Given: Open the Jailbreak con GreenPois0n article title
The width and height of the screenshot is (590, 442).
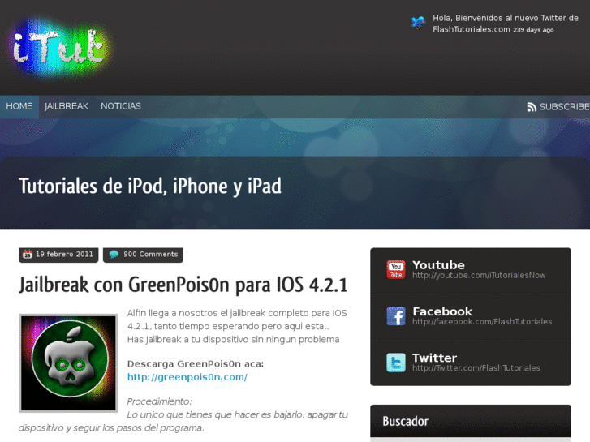Looking at the screenshot, I should [183, 285].
